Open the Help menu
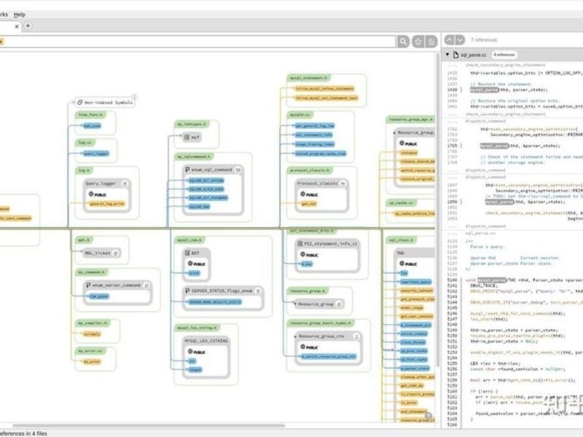Image resolution: width=583 pixels, height=437 pixels. point(20,15)
